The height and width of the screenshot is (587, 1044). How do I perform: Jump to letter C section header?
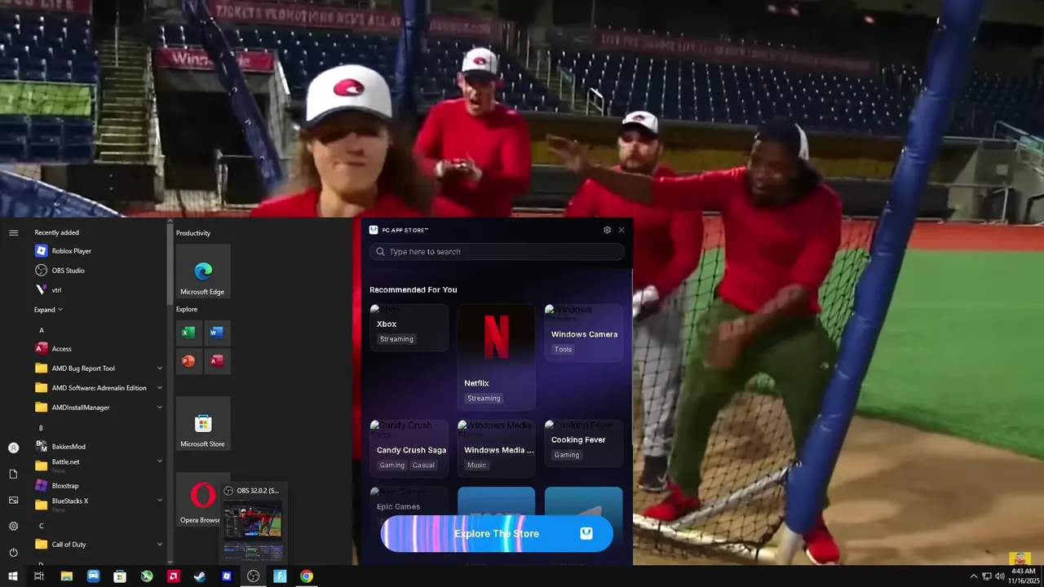pos(41,526)
